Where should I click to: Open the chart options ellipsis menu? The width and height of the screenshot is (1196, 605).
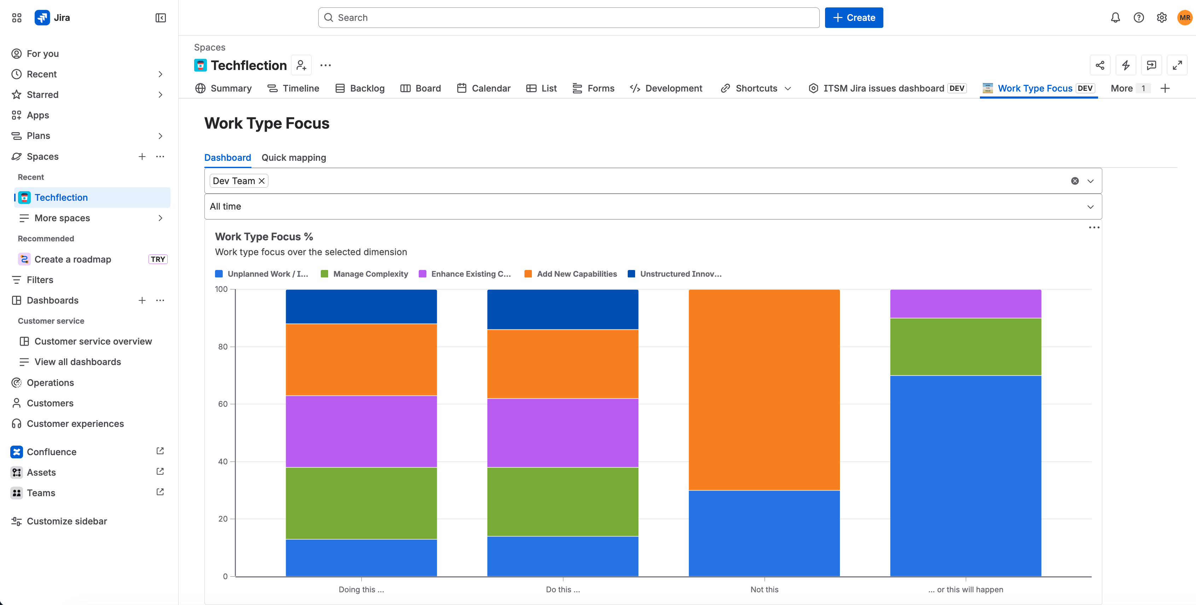(1094, 227)
